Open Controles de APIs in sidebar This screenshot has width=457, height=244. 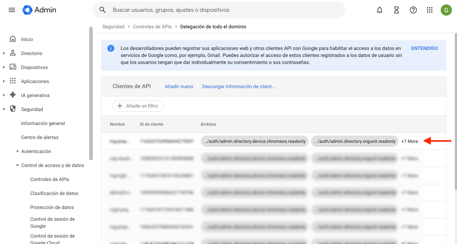click(49, 179)
